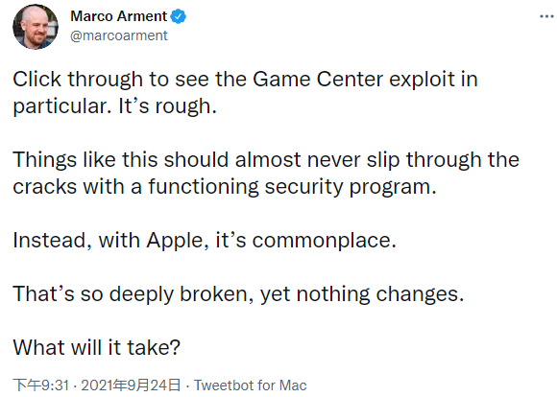Click the word 'commonplace' in the tweet

tap(324, 242)
